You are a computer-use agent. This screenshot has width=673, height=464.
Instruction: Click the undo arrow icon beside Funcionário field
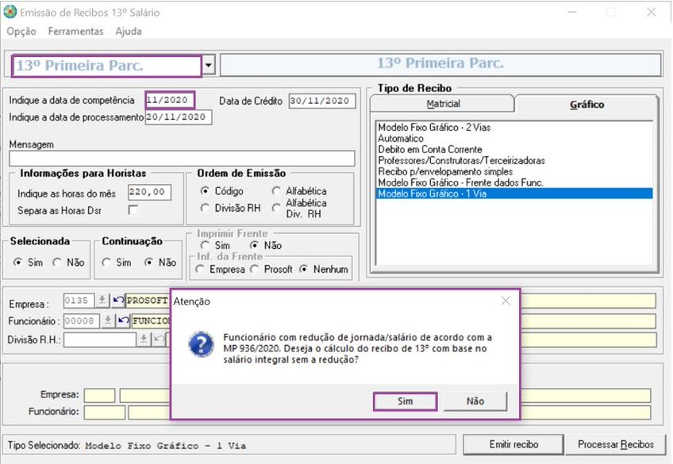tap(124, 320)
